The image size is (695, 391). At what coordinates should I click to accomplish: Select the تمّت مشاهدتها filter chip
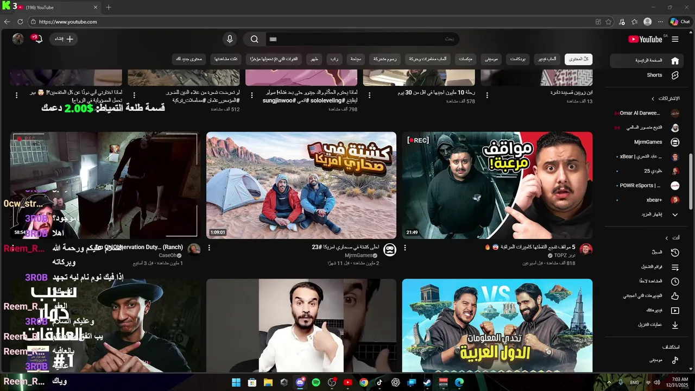[x=226, y=59]
